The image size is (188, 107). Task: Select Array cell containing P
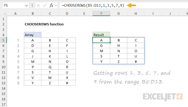click(x=32, y=67)
